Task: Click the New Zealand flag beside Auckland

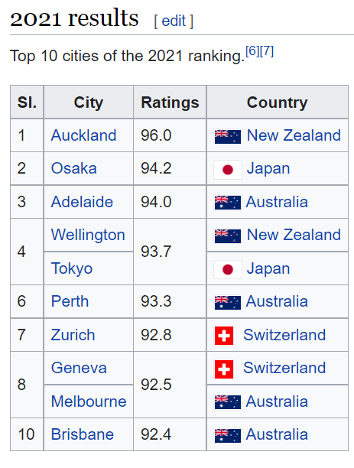Action: pos(227,137)
